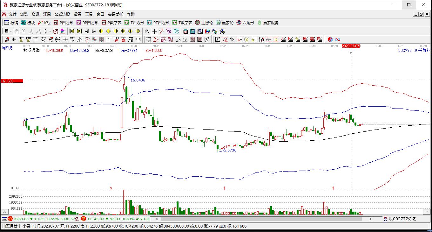Select the red Gann fan lines tool
Viewport: 432px width, 232px height.
(156, 39)
